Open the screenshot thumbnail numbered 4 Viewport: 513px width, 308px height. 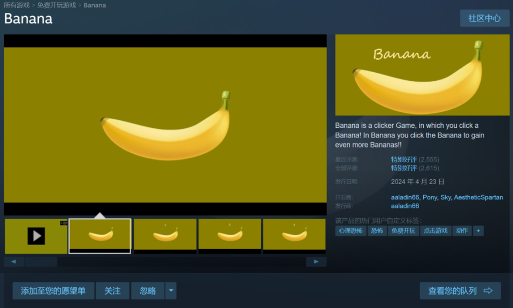(294, 236)
